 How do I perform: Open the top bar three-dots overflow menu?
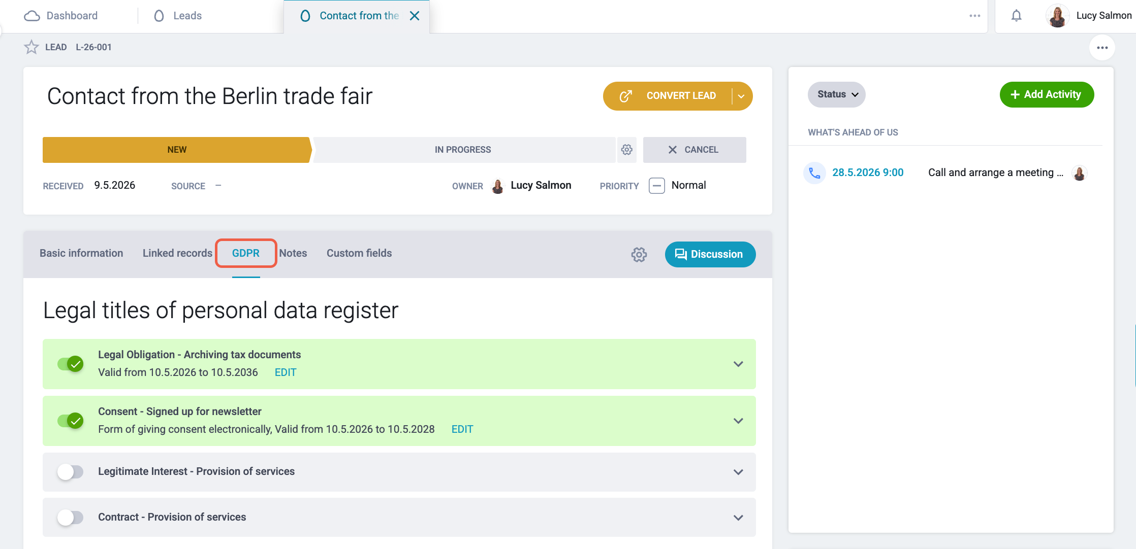(x=974, y=16)
